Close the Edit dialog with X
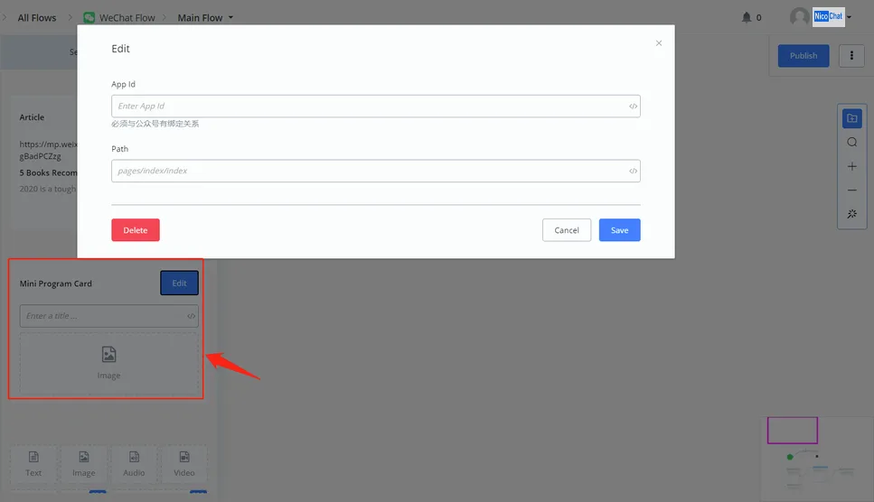The image size is (874, 502). [659, 42]
